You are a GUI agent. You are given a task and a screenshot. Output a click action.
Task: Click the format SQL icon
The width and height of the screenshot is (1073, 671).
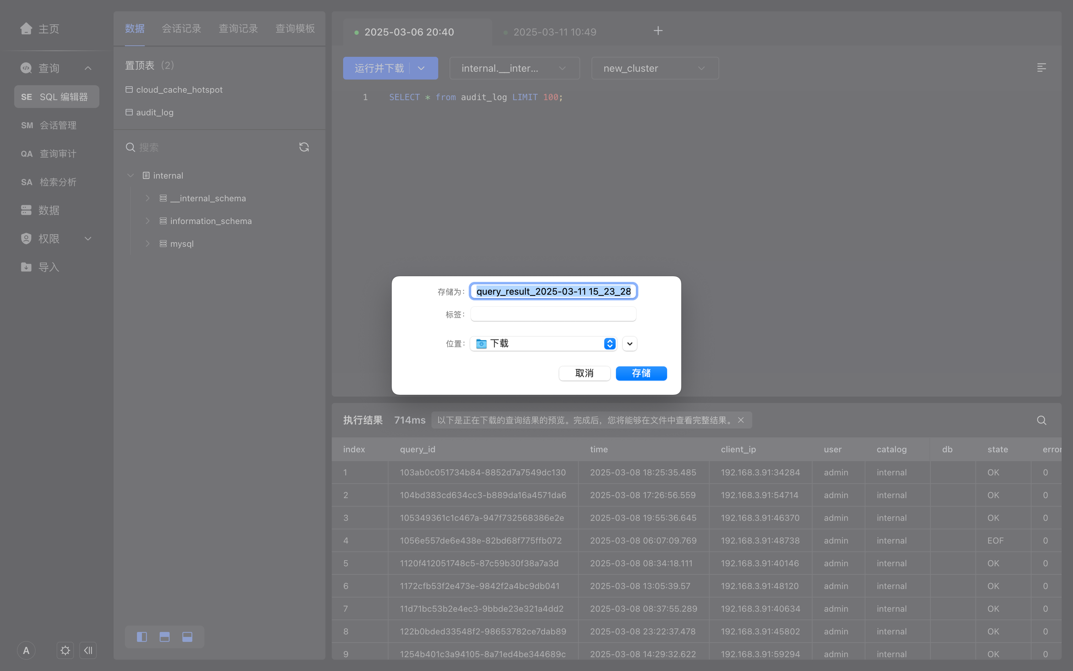point(1041,67)
